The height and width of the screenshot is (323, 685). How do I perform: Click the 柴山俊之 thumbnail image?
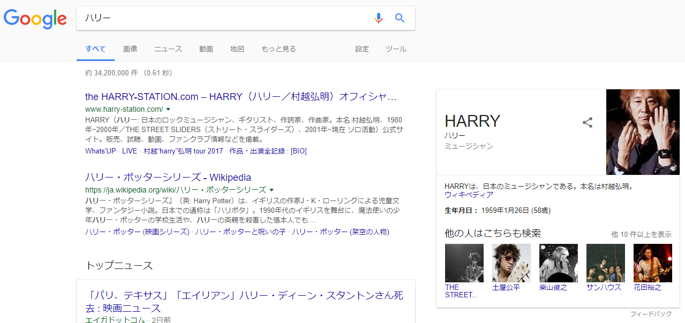click(x=559, y=263)
